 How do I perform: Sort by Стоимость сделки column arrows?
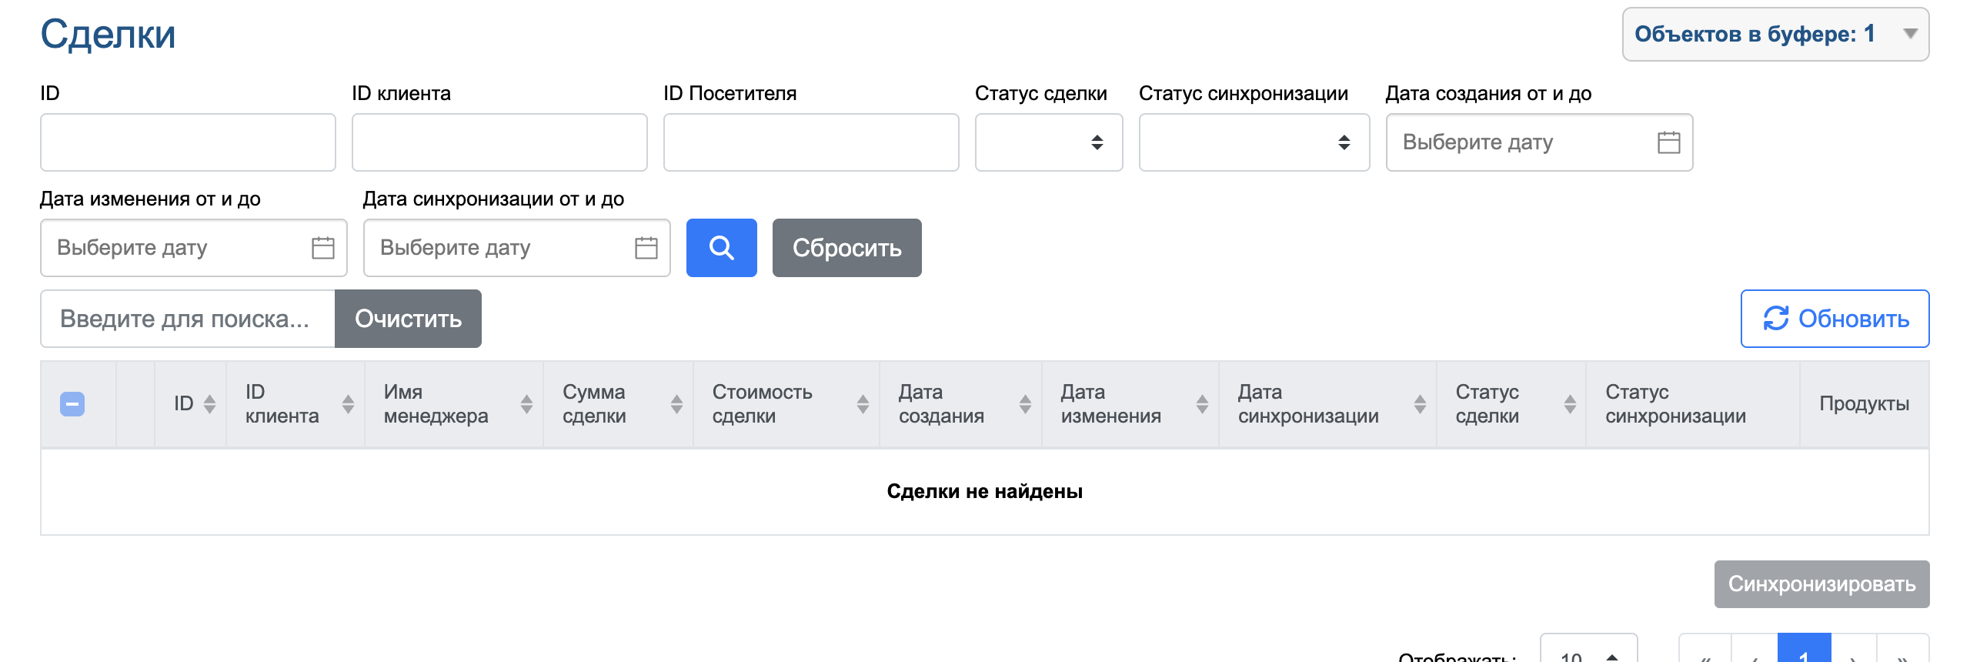(x=863, y=404)
